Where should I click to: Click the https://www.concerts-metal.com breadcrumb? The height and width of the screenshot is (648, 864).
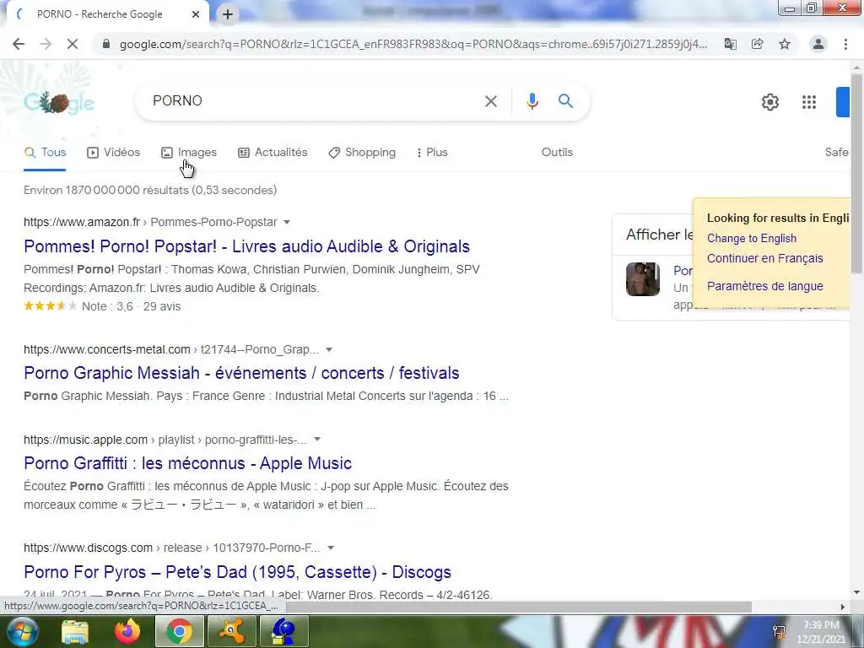coord(107,349)
